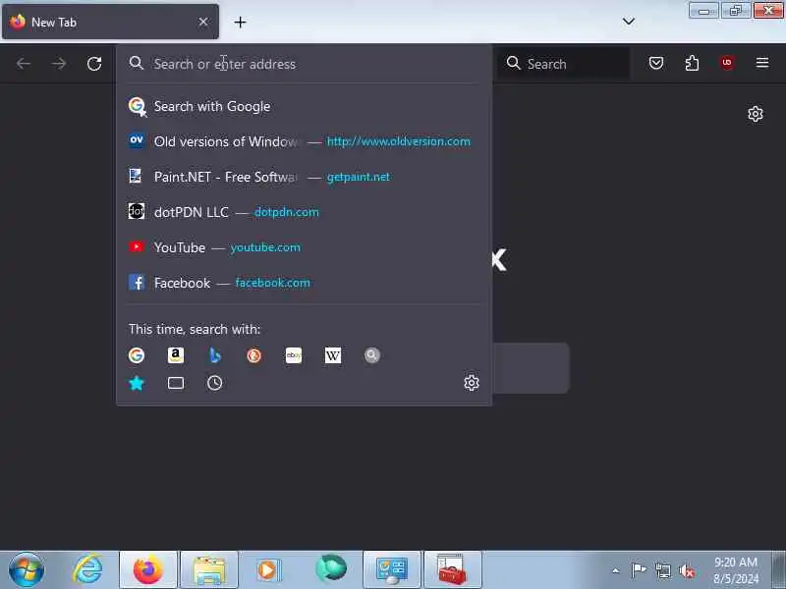This screenshot has width=786, height=589.
Task: Launch Internet Explorer from taskbar
Action: (x=88, y=569)
